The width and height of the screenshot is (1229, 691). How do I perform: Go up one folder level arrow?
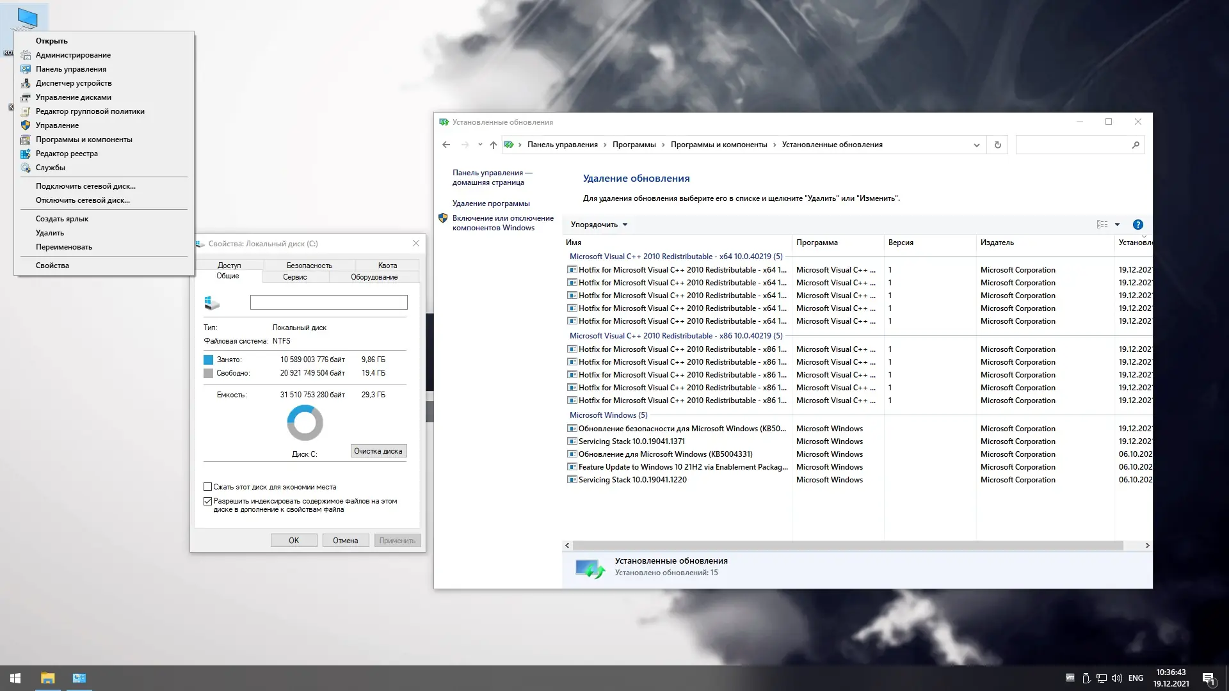click(493, 145)
